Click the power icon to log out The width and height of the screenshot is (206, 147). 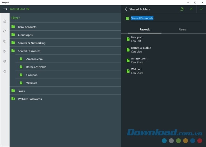pyautogui.click(x=5, y=71)
